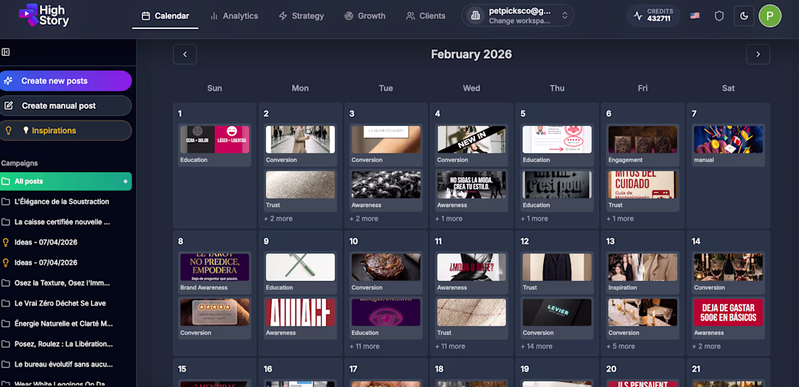Click the Feb 8 Brand Awareness label
This screenshot has height=387, width=799.
pyautogui.click(x=203, y=288)
